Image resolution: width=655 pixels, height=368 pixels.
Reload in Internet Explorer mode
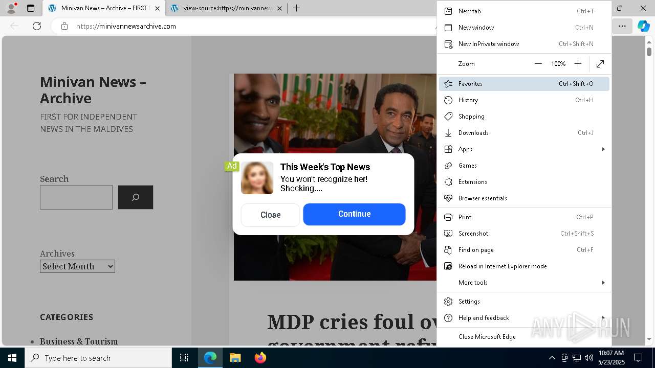point(524,266)
